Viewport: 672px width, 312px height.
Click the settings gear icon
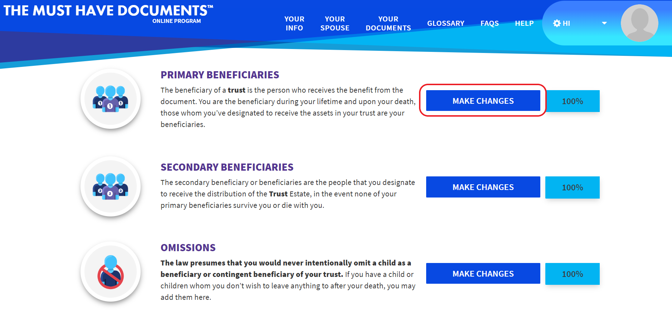click(556, 23)
